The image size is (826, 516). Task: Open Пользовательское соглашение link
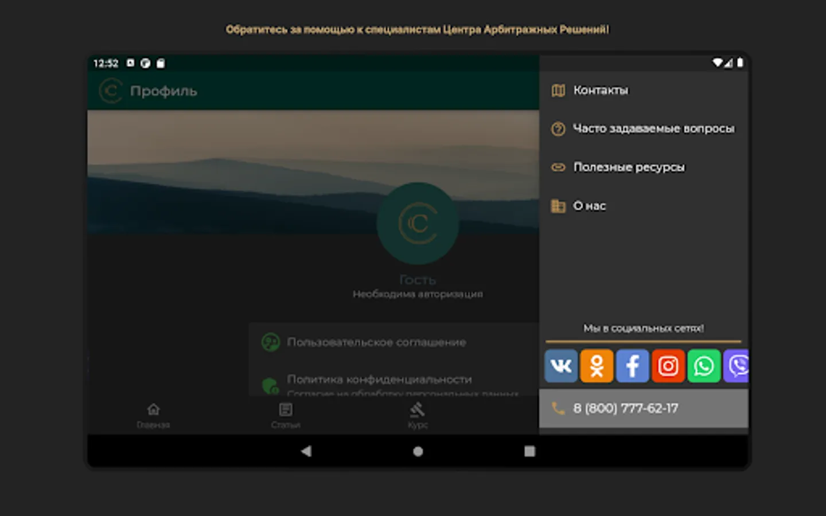pos(376,342)
